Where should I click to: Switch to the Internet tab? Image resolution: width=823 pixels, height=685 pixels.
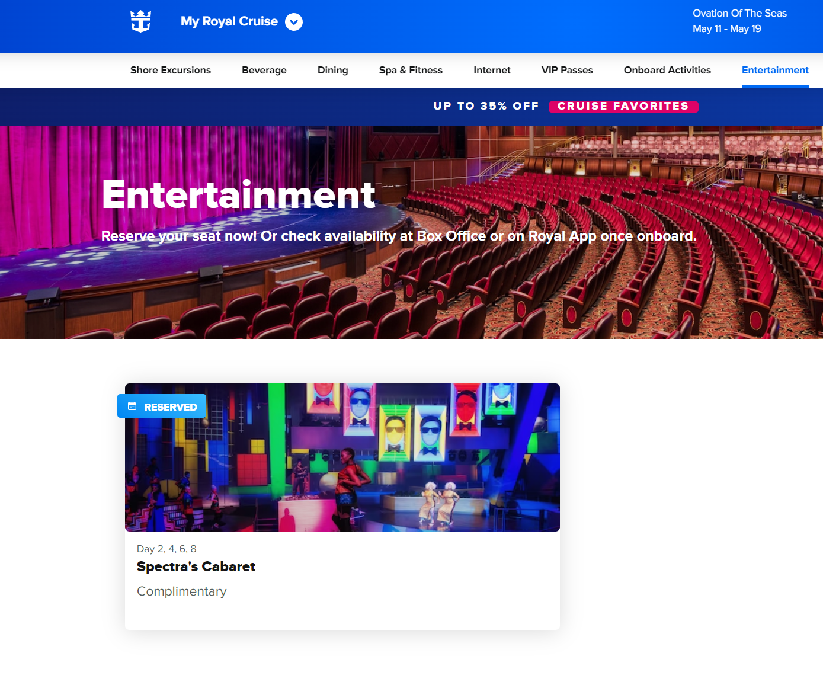(492, 70)
